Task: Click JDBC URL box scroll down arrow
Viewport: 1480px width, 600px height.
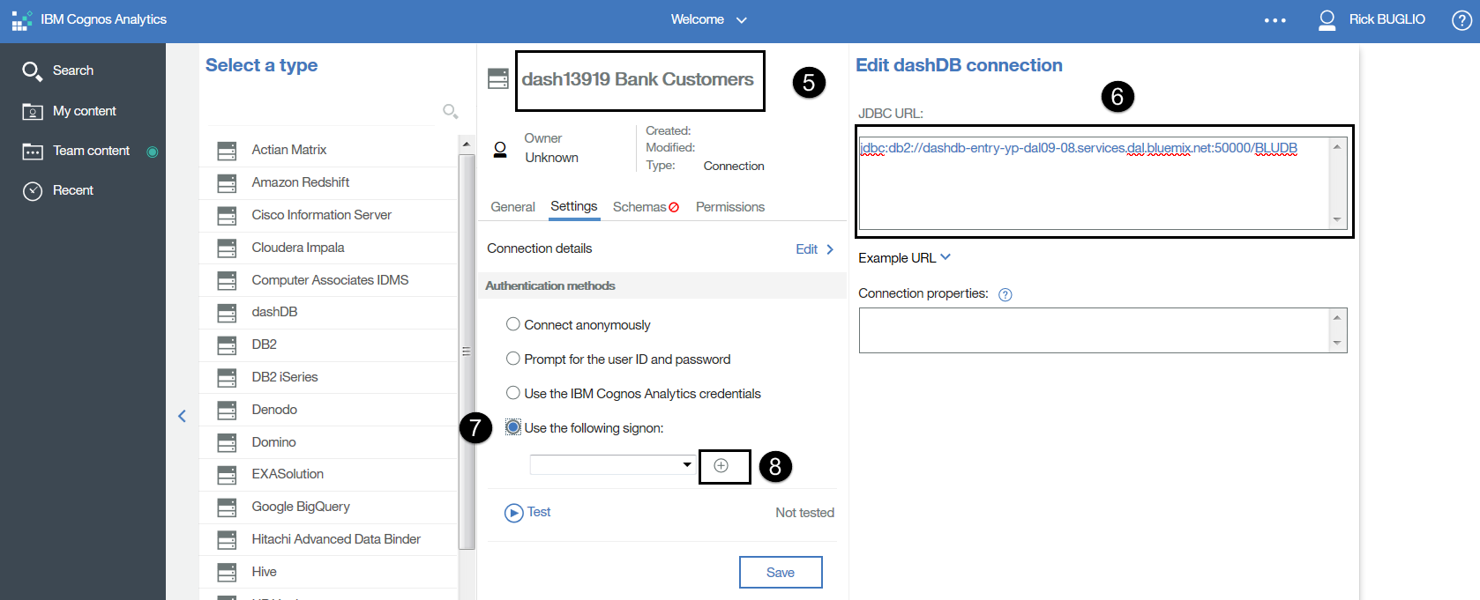Action: pos(1337,219)
